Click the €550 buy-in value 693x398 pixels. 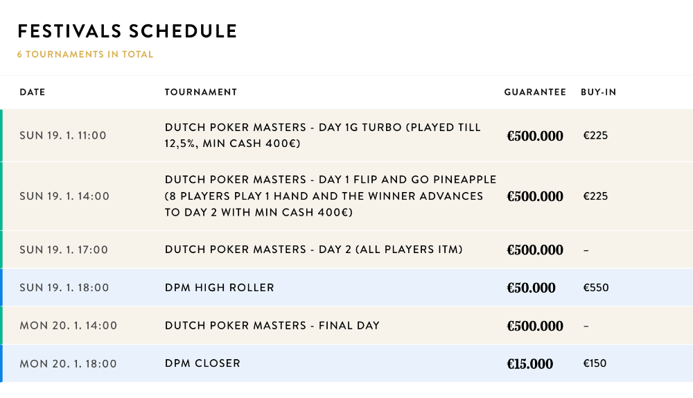pos(596,288)
